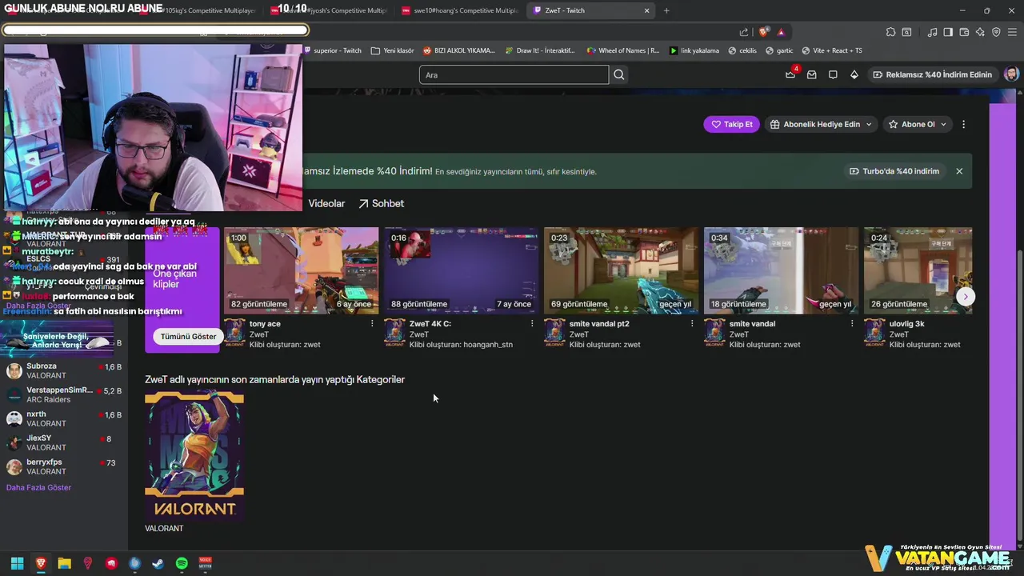Open the tab search icon in toolbar
This screenshot has width=1024, height=576.
(906, 32)
